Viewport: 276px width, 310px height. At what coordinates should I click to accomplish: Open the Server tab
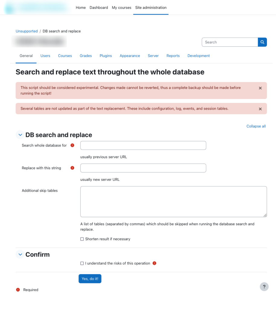(153, 56)
